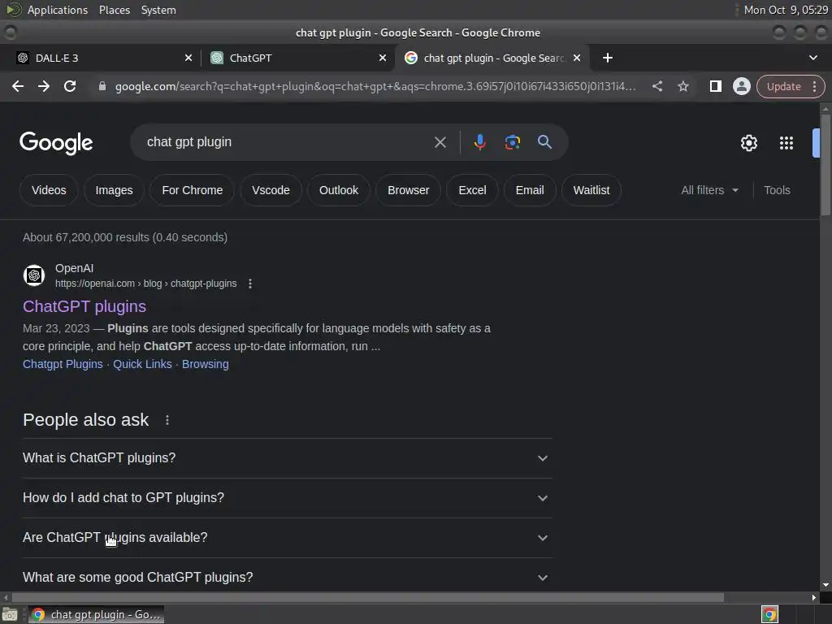
Task: Search by image with Google Lens icon
Action: tap(512, 142)
